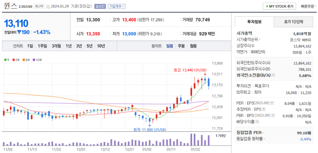
Task: Switch to the 투자정보 tab
Action: (x=254, y=22)
